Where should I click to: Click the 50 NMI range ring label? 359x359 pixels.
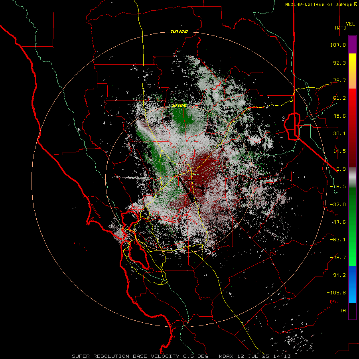point(179,106)
